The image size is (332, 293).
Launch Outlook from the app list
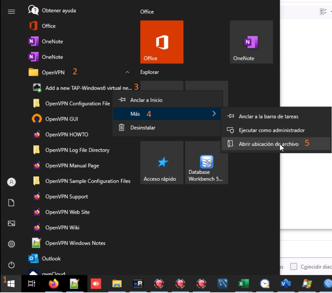pos(45,259)
